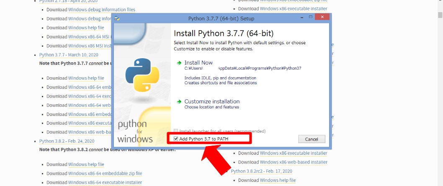Open partially hidden Windows x86-64 MSI link
The height and width of the screenshot is (186, 443).
coord(90,37)
